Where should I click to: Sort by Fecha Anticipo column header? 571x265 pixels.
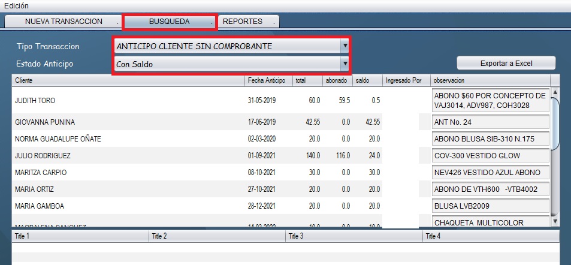[x=268, y=80]
